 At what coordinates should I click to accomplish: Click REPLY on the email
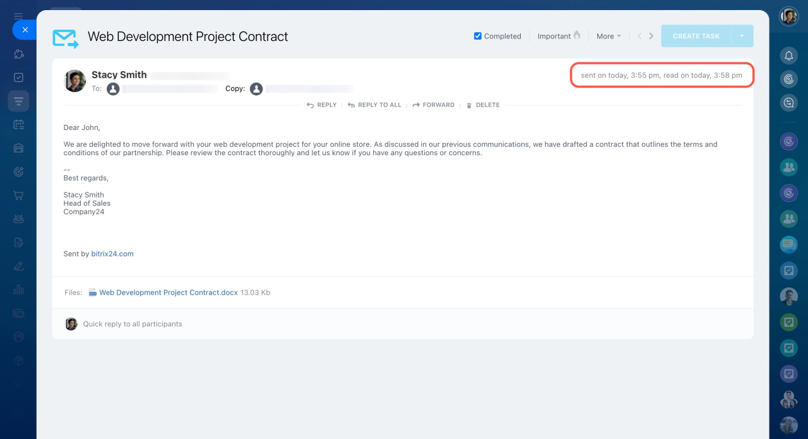pos(321,105)
